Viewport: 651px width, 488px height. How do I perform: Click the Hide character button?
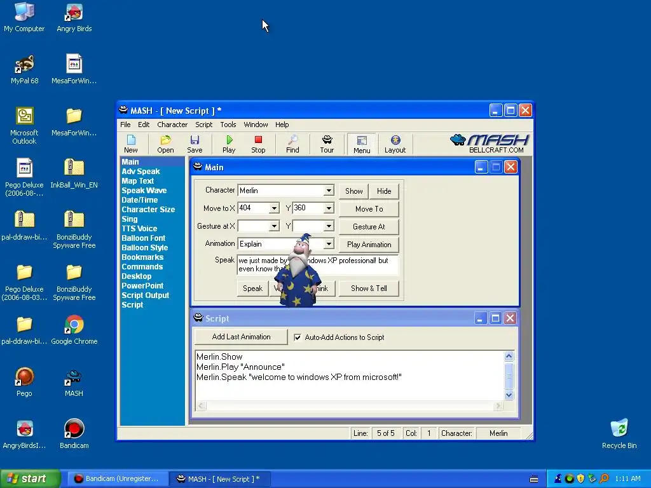click(x=384, y=191)
